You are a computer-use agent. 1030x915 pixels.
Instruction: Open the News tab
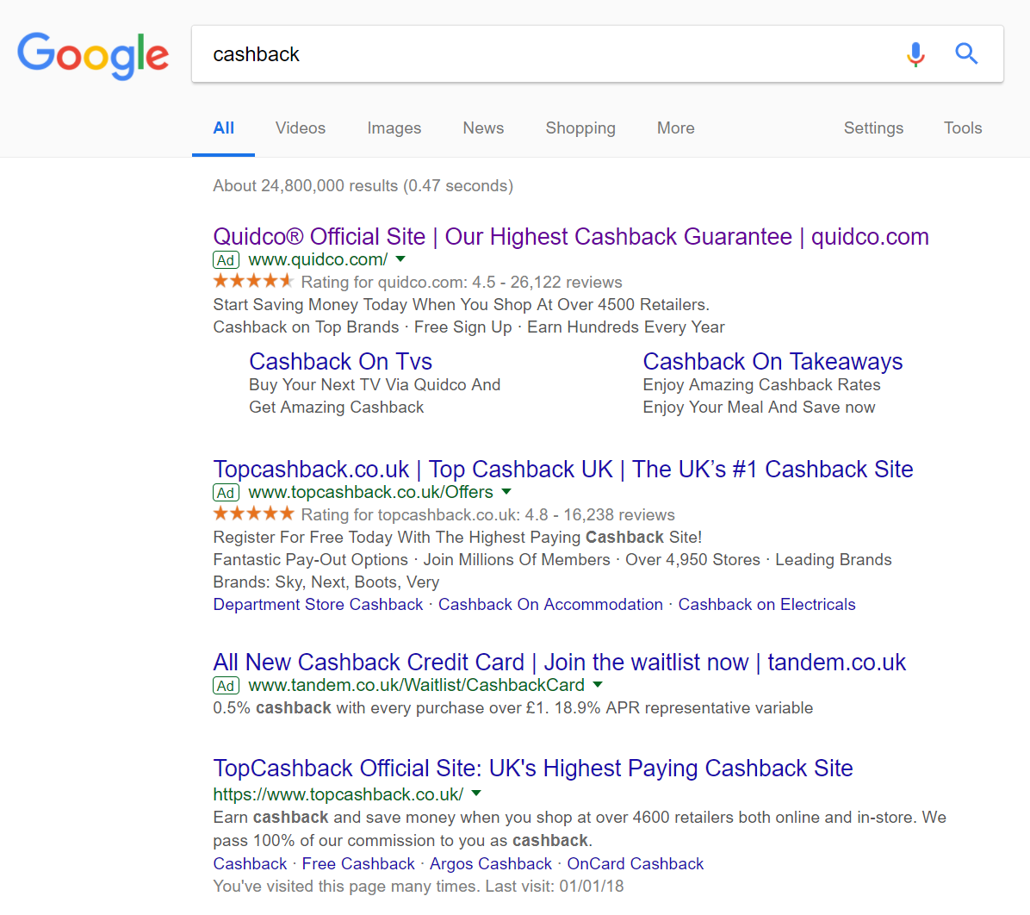point(483,128)
